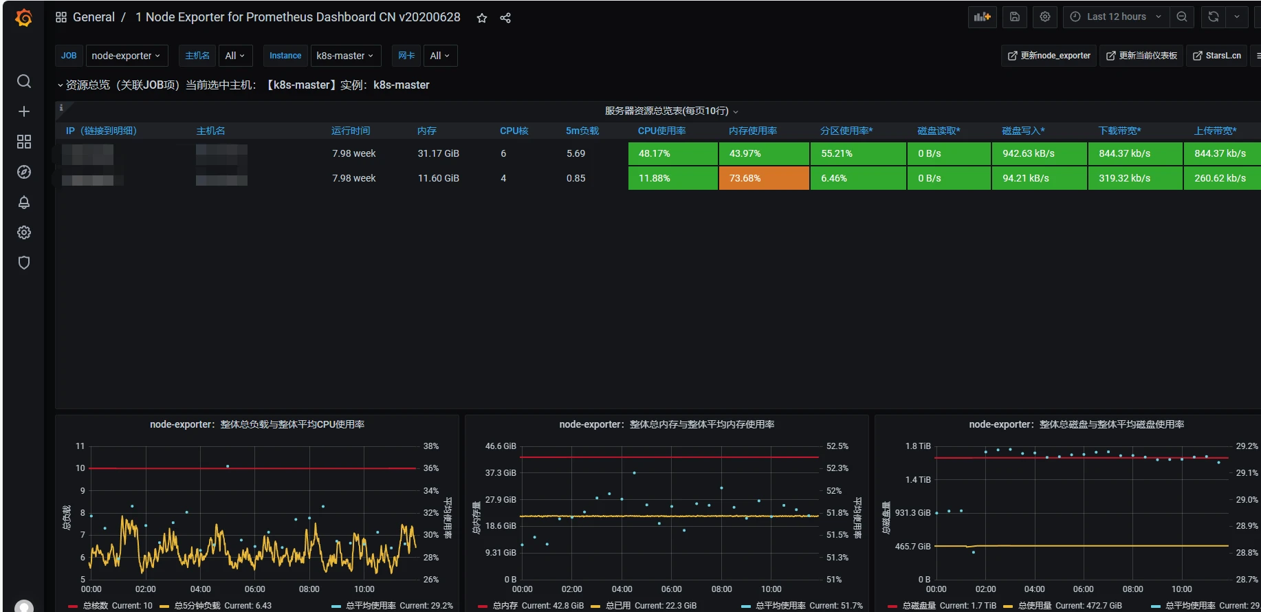Sort table by 磁盘读取 column header

pos(939,131)
